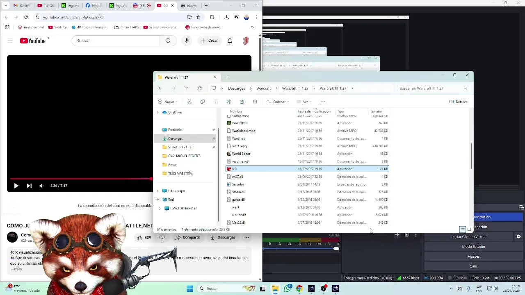Dislike the video with thumbs down
The width and height of the screenshot is (525, 295).
(162, 238)
